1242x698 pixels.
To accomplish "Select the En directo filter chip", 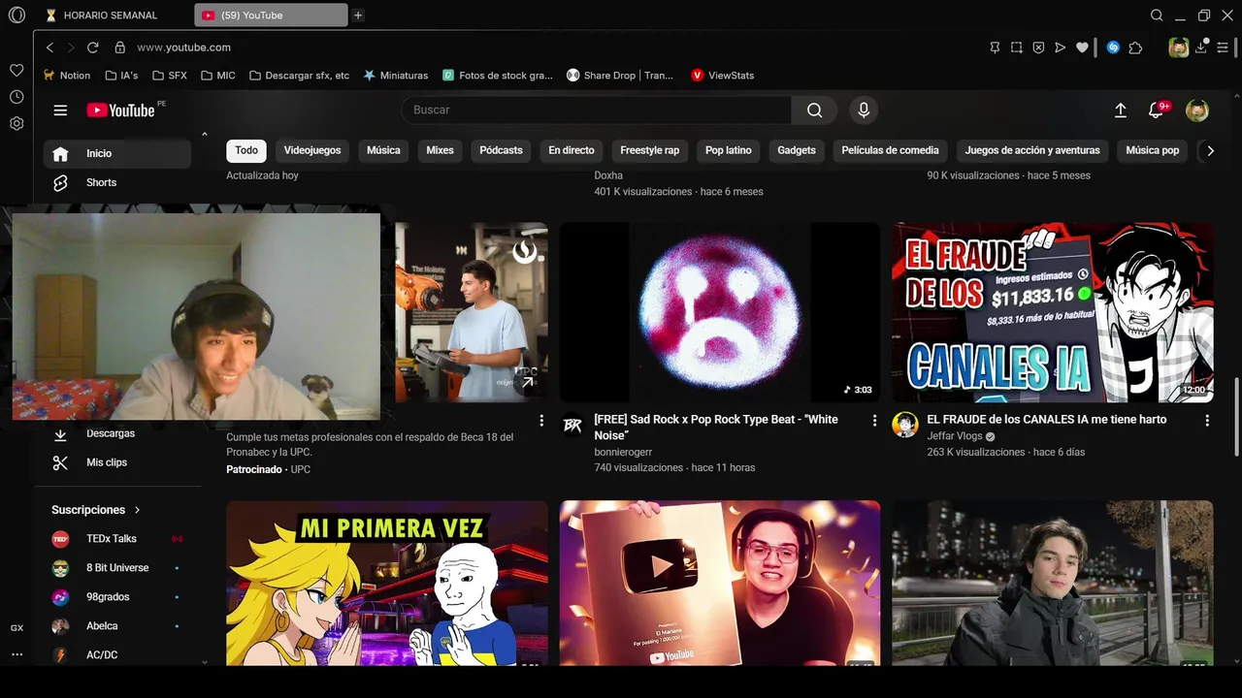I will point(572,150).
